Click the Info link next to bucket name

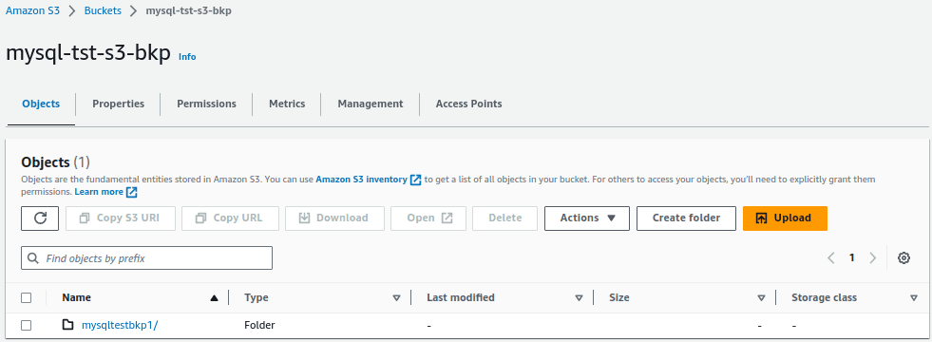pos(187,57)
